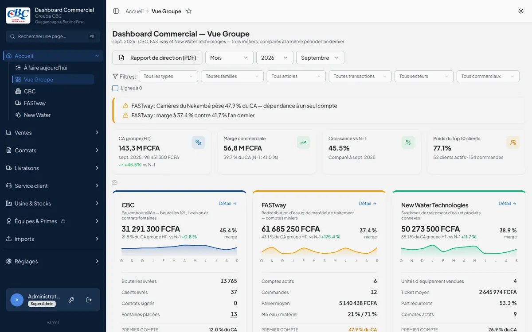Open Toutes familles filter
Viewport: 532px width, 332px height.
tap(232, 76)
